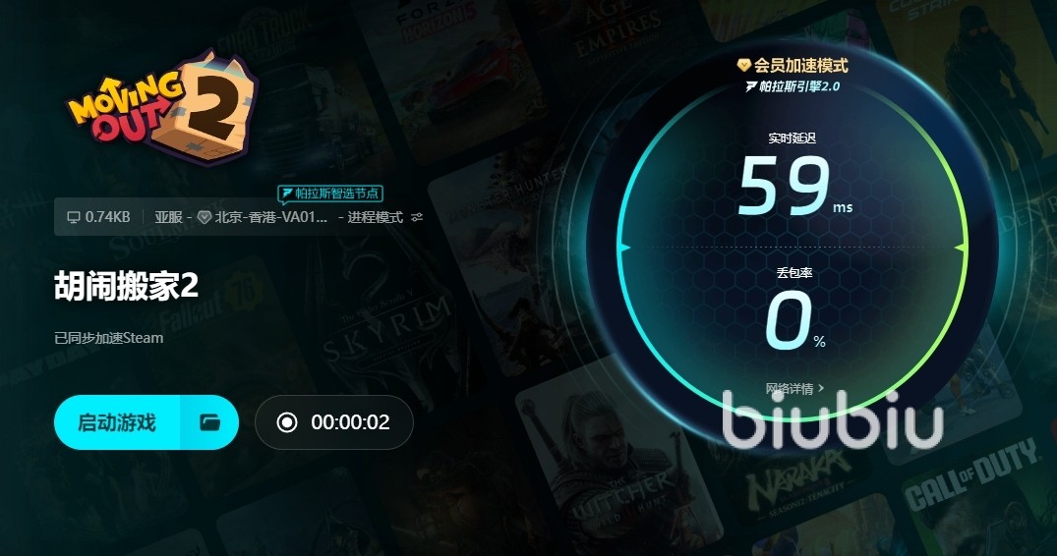Click the 已同步加速Steam status text
The height and width of the screenshot is (556, 1057).
[x=108, y=338]
